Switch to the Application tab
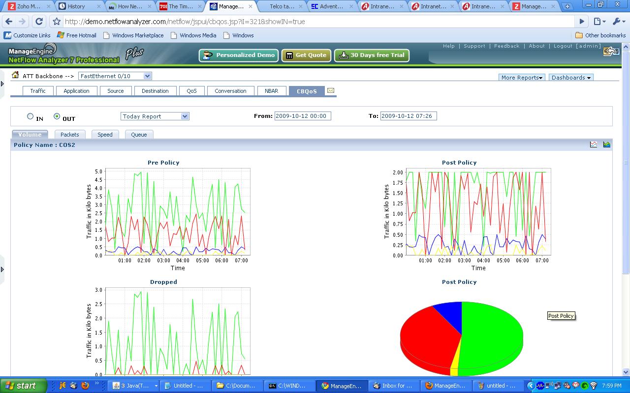 click(76, 91)
